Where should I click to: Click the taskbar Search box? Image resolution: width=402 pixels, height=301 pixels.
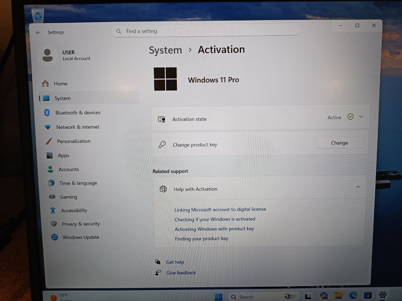click(x=264, y=297)
